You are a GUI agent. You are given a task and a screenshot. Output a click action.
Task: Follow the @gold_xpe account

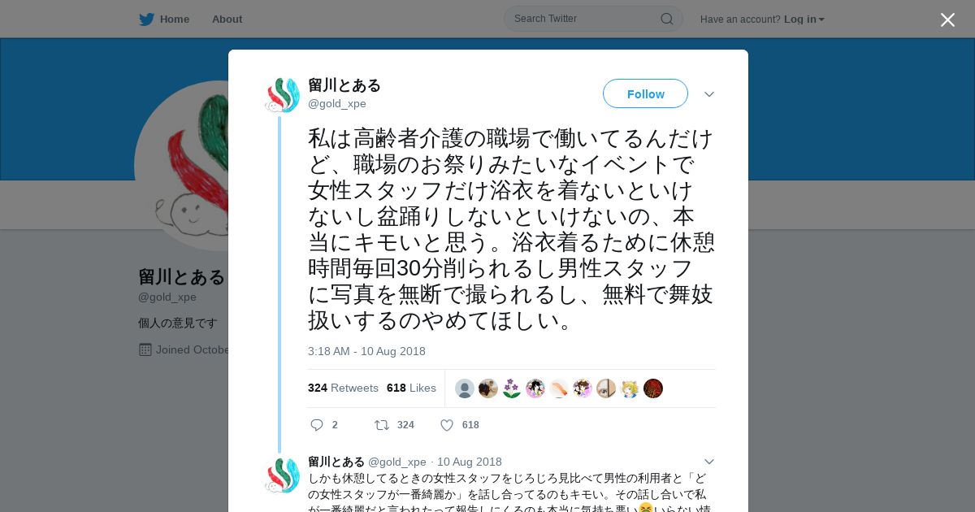[x=645, y=93]
